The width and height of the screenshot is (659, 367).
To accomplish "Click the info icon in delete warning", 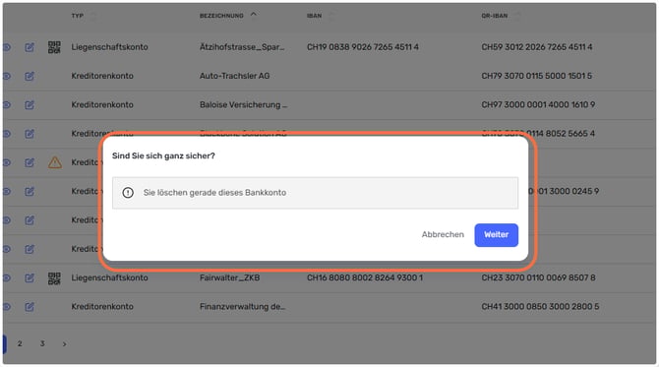I will (128, 193).
